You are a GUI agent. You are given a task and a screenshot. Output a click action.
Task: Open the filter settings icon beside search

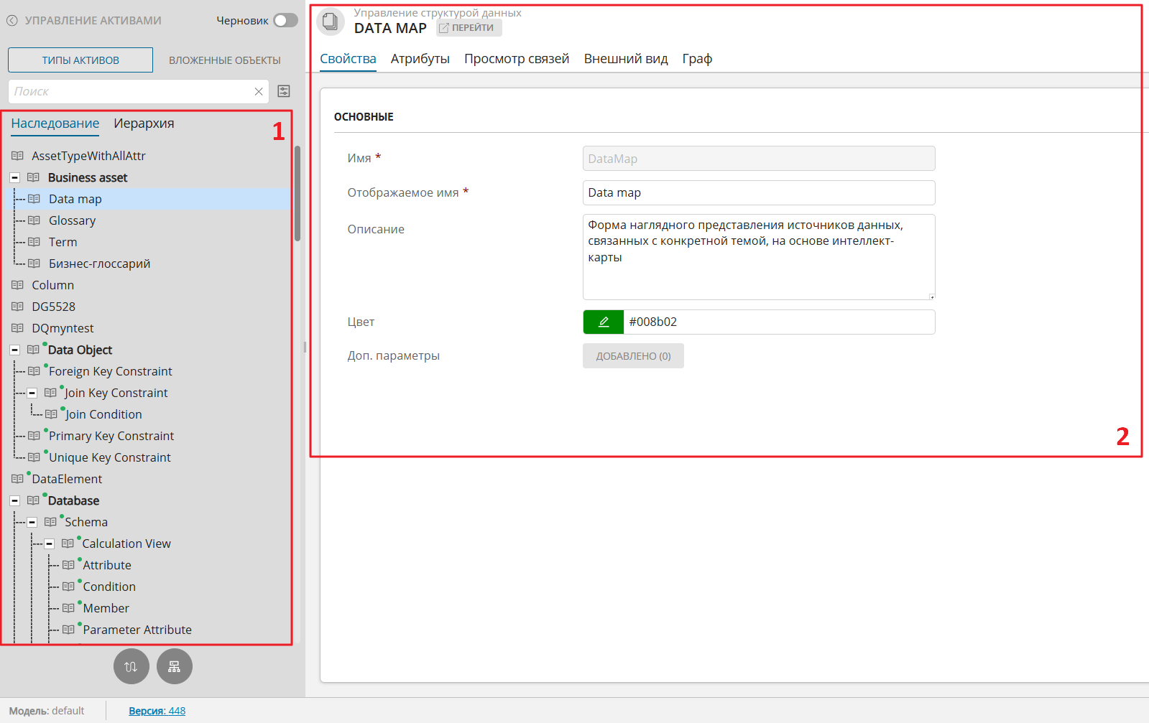[x=284, y=91]
